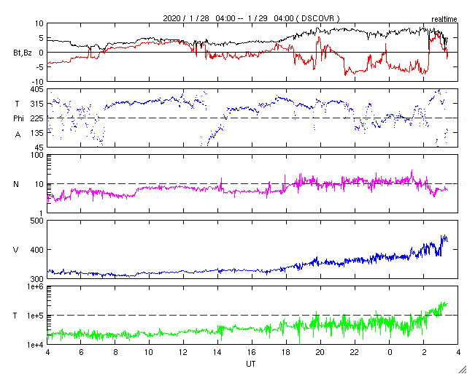Click the '500' tick on the V axis
This screenshot has width=467, height=374.
[x=38, y=221]
